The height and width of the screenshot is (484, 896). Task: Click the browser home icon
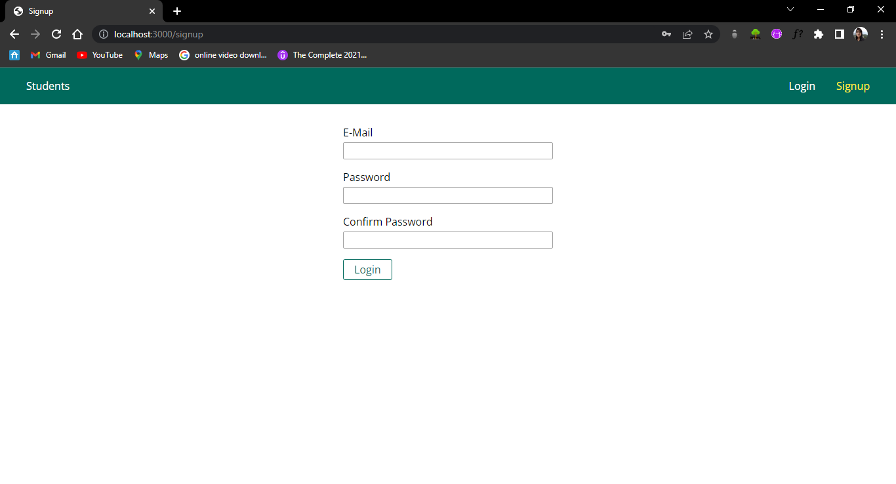point(77,34)
